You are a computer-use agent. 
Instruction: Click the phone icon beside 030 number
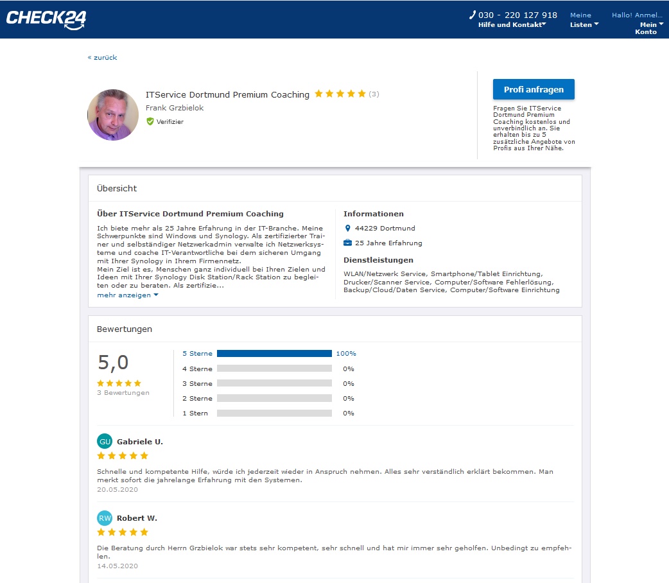pos(473,15)
